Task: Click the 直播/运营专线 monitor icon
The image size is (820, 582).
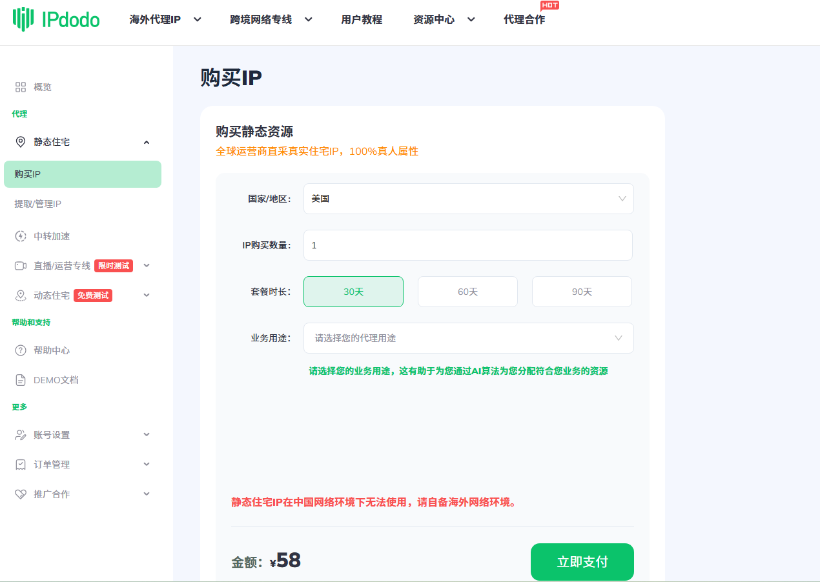Action: [x=20, y=265]
